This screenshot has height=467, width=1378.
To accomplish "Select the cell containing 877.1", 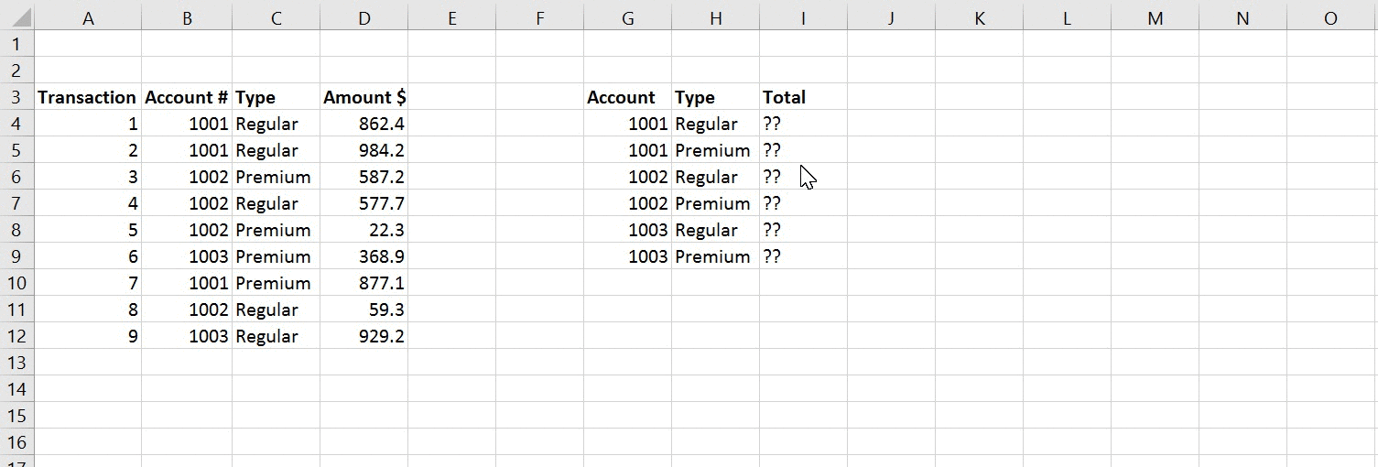I will pyautogui.click(x=364, y=283).
